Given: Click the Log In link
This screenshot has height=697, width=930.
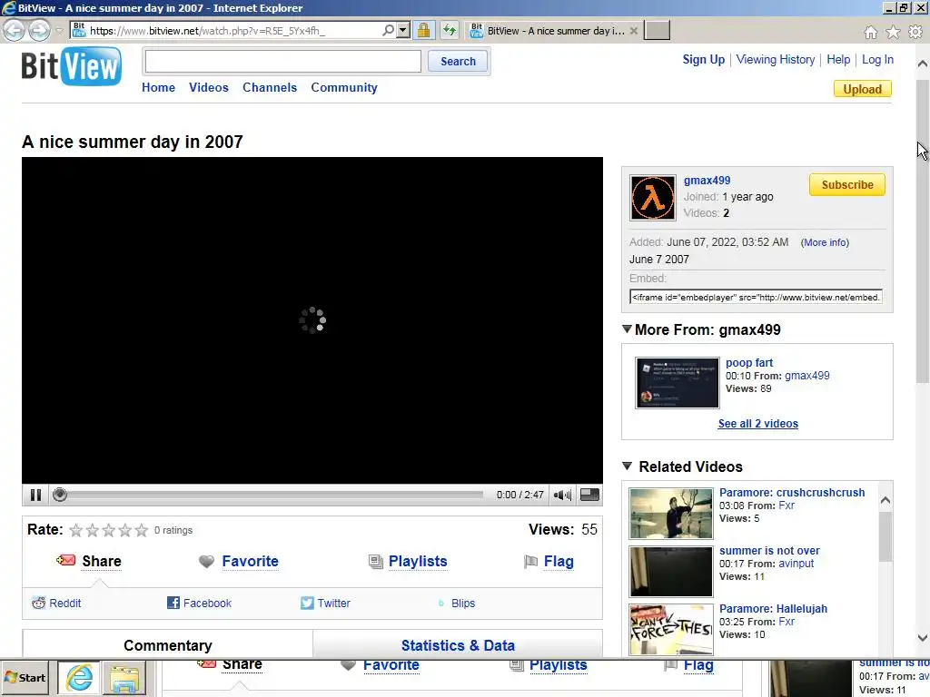Looking at the screenshot, I should coord(877,59).
